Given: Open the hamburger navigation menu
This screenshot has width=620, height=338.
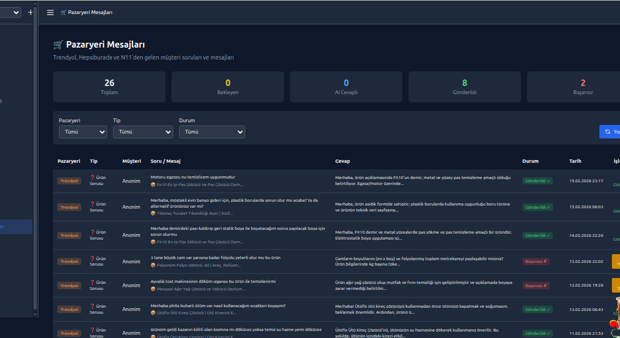Looking at the screenshot, I should point(50,12).
